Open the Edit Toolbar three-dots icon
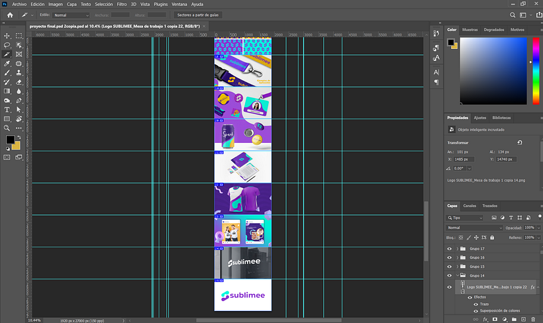This screenshot has height=323, width=543. [19, 128]
